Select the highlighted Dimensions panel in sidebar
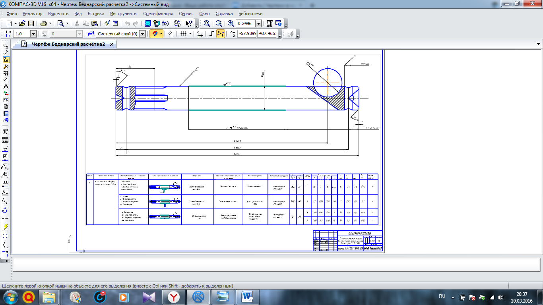Image resolution: width=543 pixels, height=305 pixels. tap(6, 60)
